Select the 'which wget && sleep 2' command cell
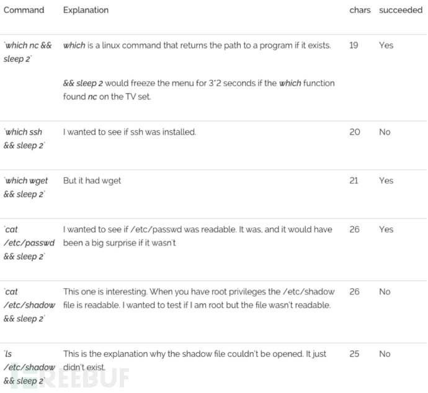This screenshot has height=393, width=428. click(25, 187)
